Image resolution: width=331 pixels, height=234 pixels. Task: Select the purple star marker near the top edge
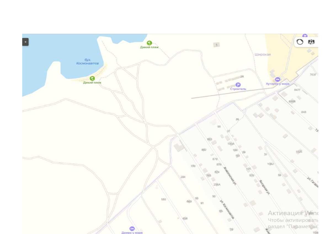coord(305,36)
